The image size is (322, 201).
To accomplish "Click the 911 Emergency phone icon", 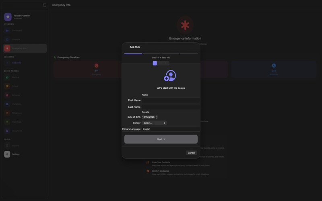I will point(96,66).
